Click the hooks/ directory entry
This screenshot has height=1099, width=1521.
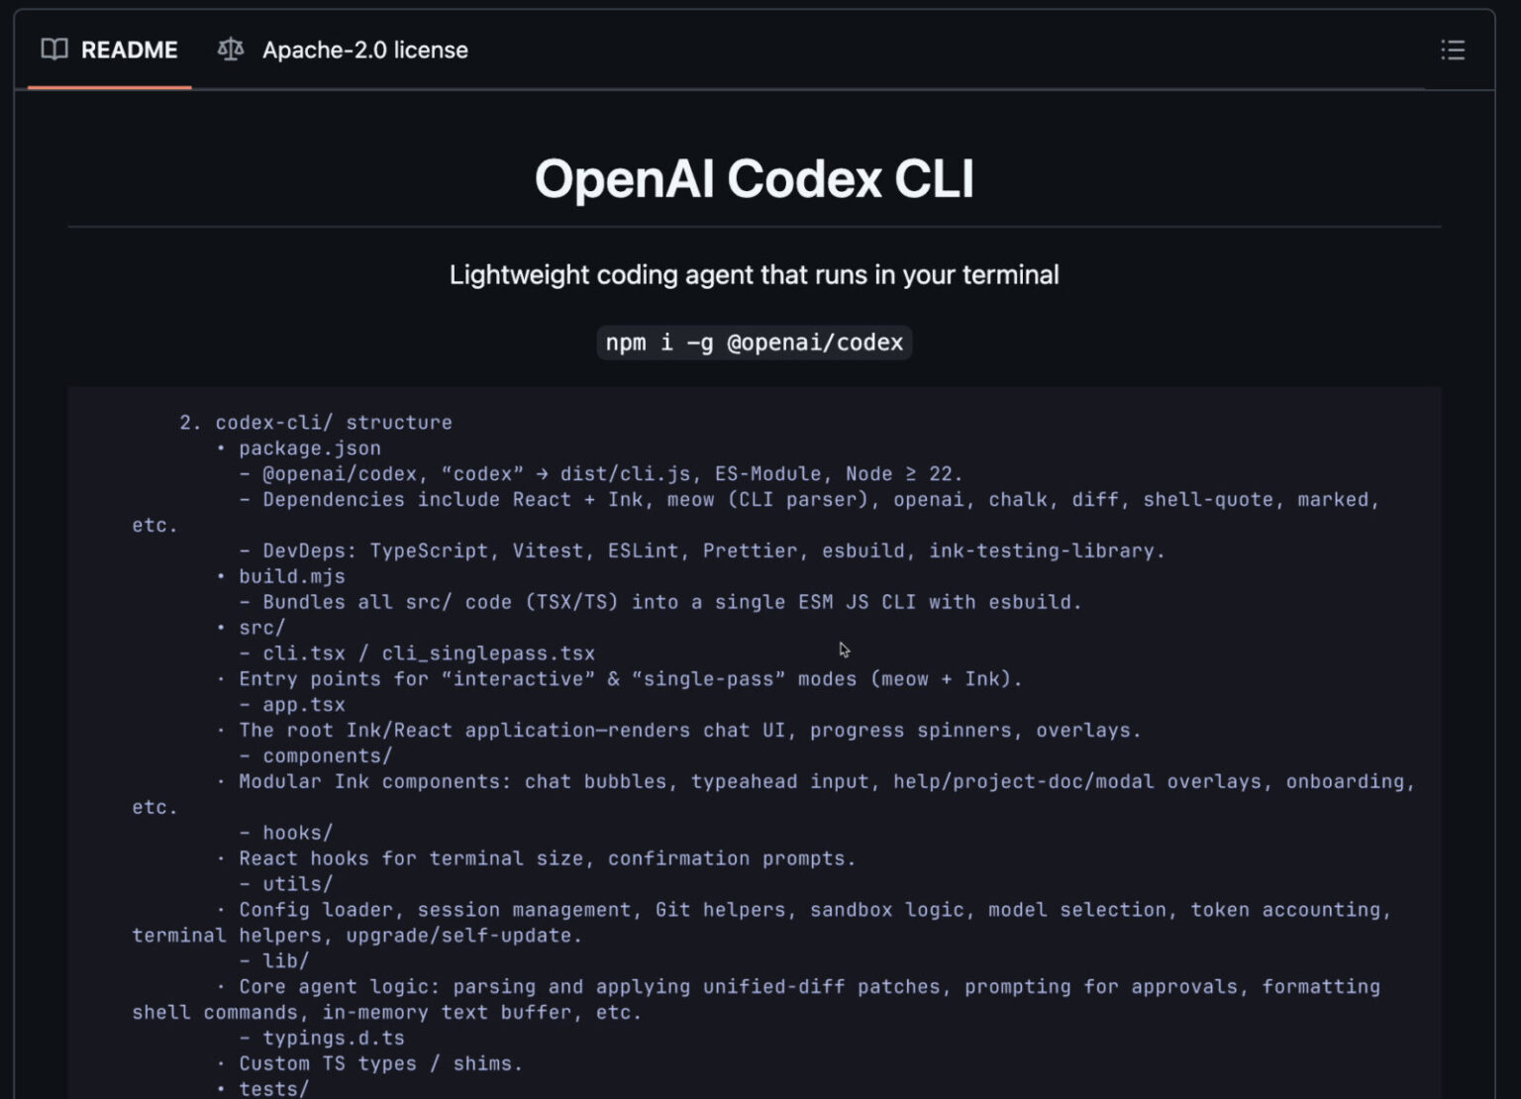pyautogui.click(x=296, y=833)
